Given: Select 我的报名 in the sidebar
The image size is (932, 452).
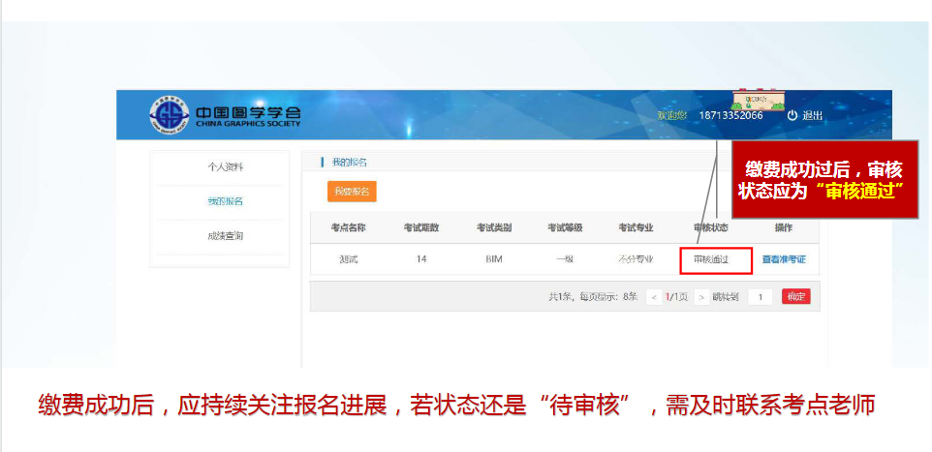Looking at the screenshot, I should click(x=225, y=201).
